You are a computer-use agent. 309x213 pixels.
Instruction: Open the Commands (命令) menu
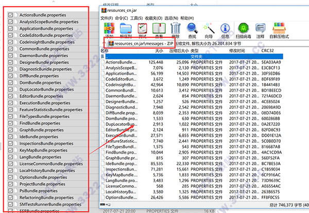(x=122, y=18)
